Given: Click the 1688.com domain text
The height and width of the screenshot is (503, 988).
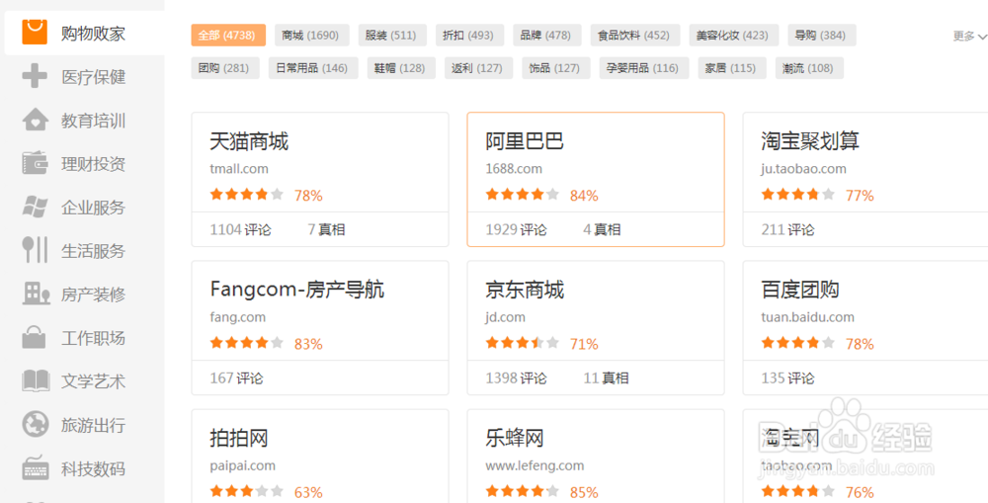Looking at the screenshot, I should tap(514, 169).
